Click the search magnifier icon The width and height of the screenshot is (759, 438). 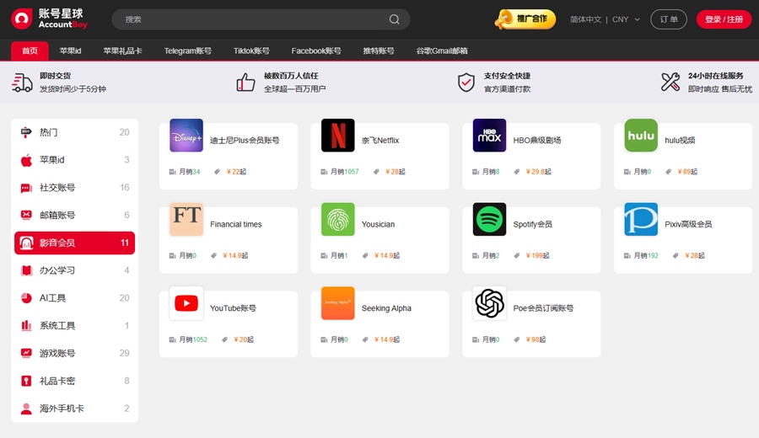[x=395, y=19]
